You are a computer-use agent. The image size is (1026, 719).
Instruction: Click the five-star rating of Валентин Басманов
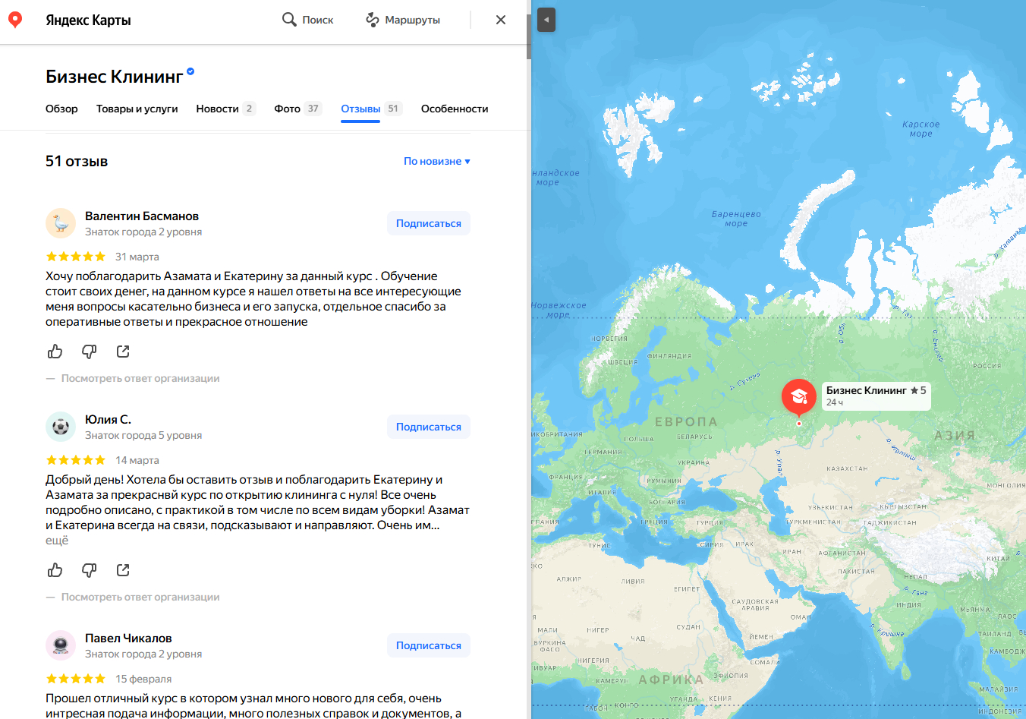click(76, 257)
